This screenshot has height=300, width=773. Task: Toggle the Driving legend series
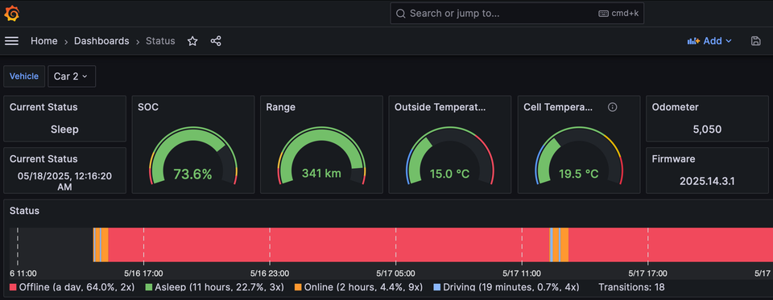pos(511,286)
